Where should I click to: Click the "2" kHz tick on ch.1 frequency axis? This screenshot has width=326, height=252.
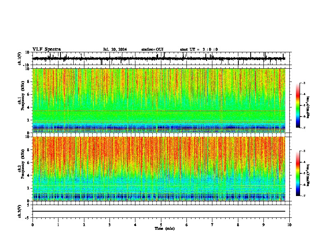28,120
